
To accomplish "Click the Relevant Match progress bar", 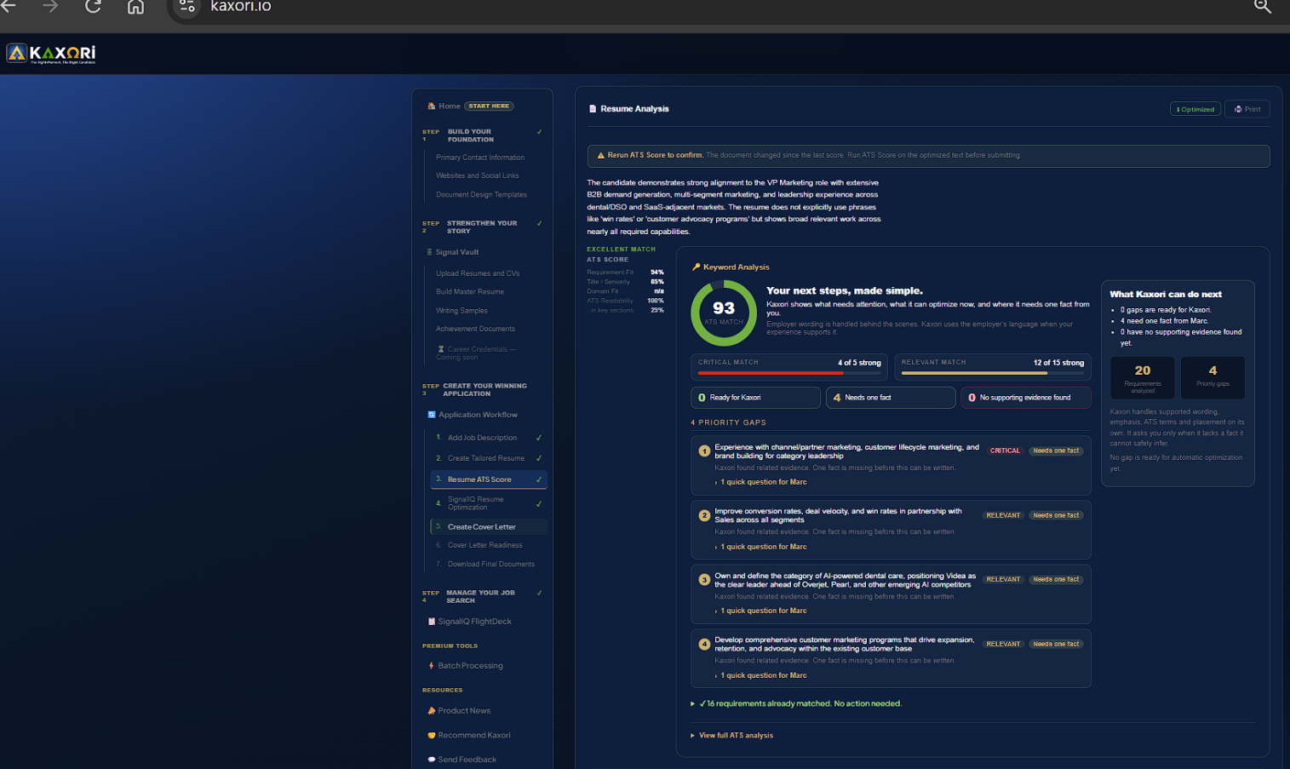I will coord(993,373).
